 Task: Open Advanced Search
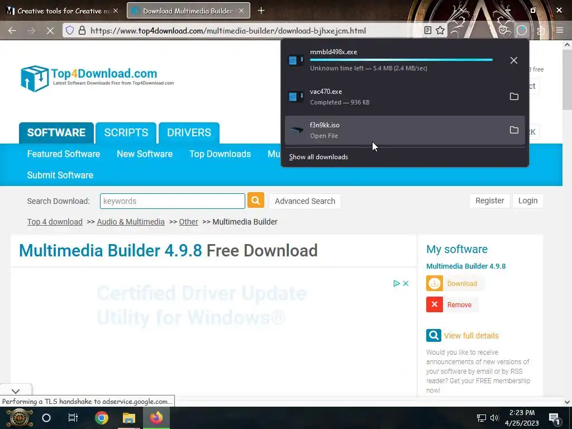(305, 201)
